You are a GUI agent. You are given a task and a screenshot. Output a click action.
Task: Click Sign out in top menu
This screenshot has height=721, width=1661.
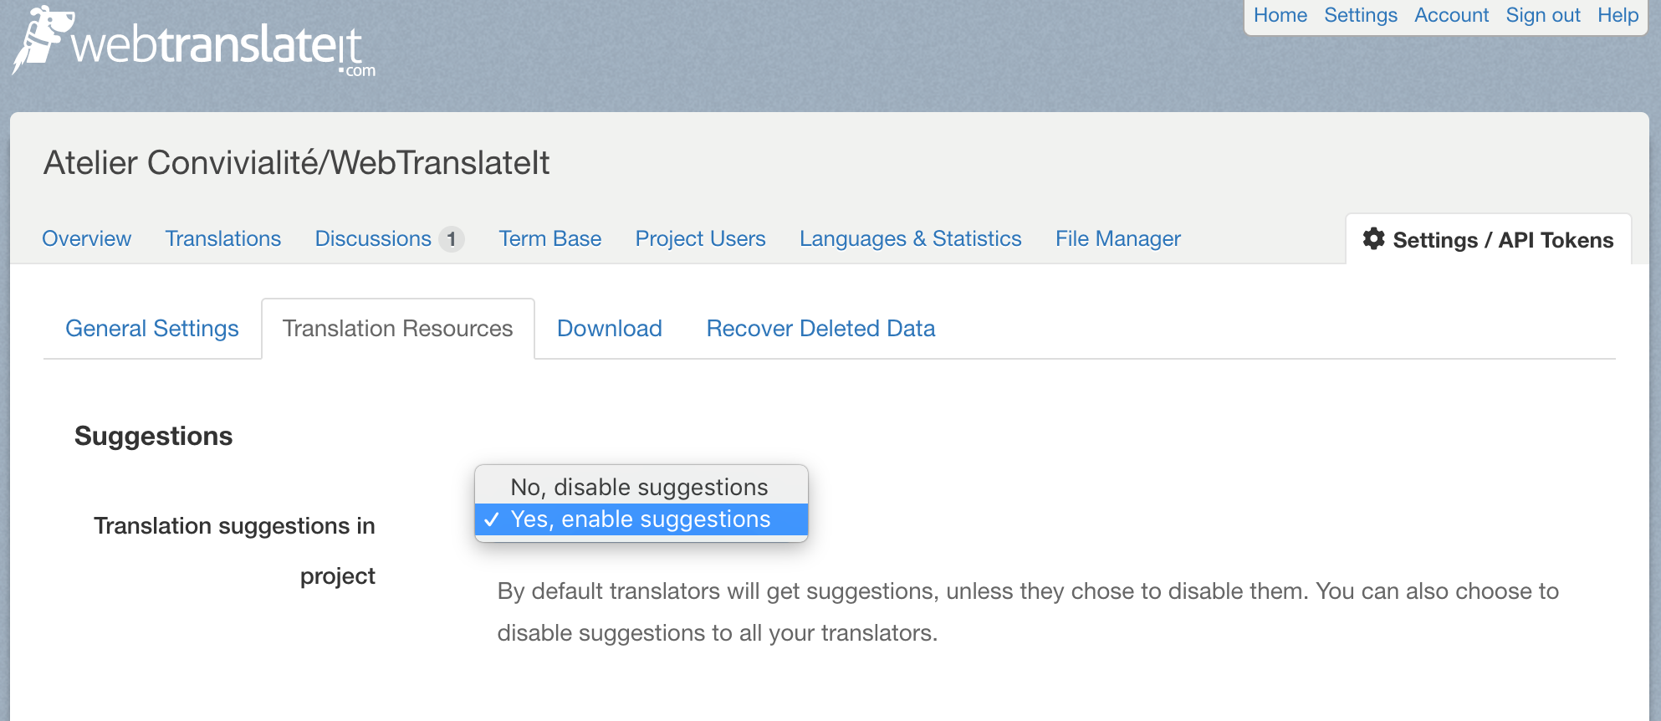(x=1543, y=15)
